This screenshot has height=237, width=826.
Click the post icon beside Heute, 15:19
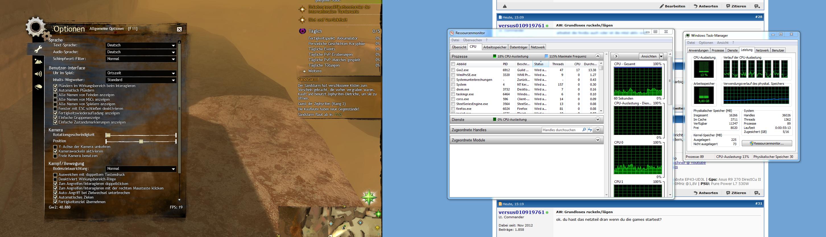500,204
